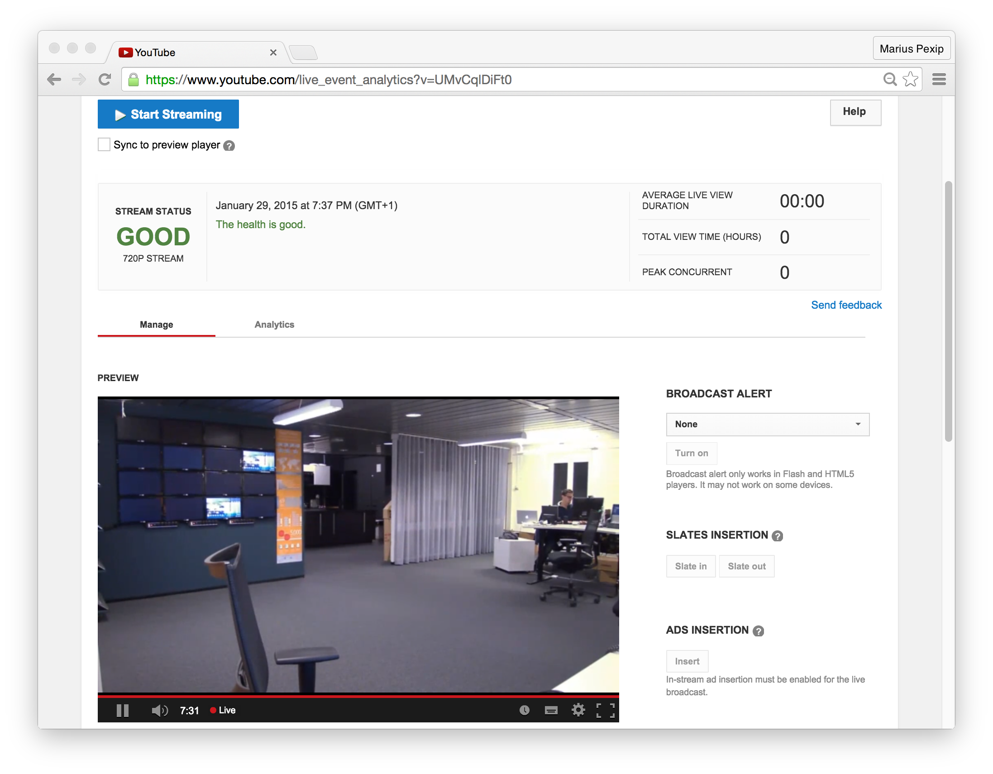Expand the Broadcast Alert None dropdown
This screenshot has width=993, height=774.
pyautogui.click(x=768, y=424)
